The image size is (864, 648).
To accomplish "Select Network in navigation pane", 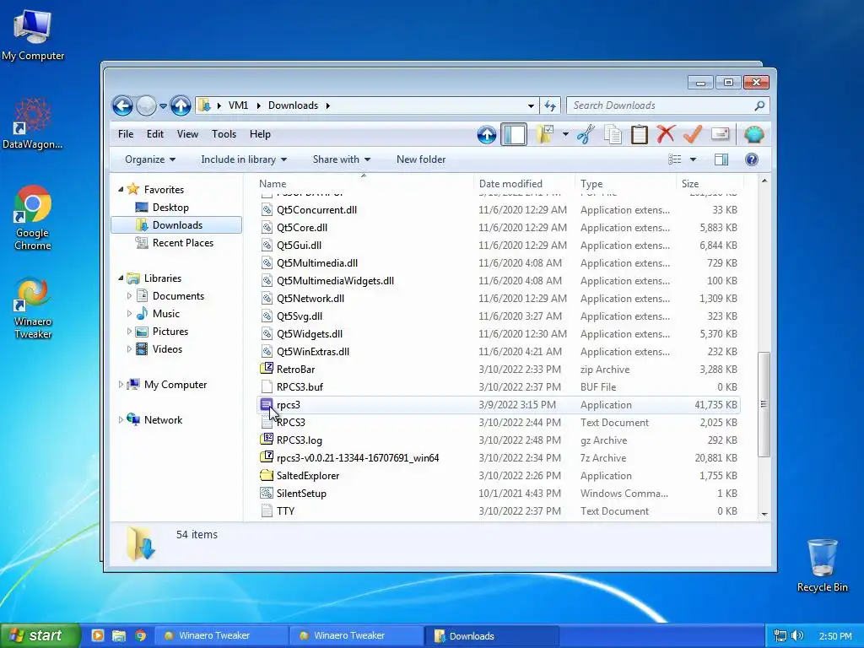I will click(x=163, y=420).
